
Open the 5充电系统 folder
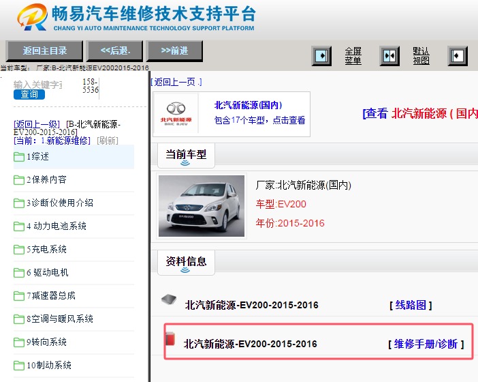coord(74,250)
